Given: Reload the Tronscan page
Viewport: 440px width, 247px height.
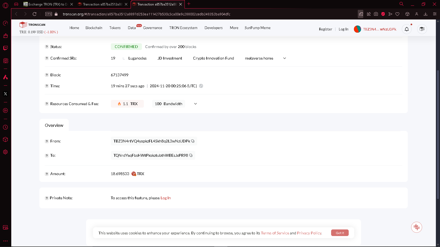Looking at the screenshot, I should 34,14.
